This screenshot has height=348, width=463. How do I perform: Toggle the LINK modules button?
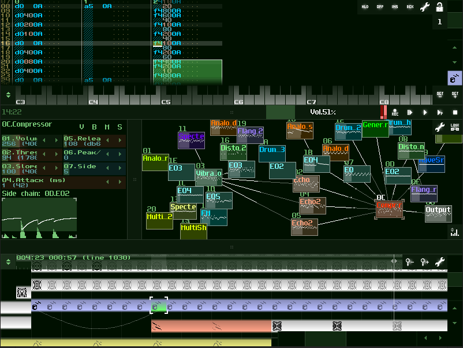tap(455, 127)
